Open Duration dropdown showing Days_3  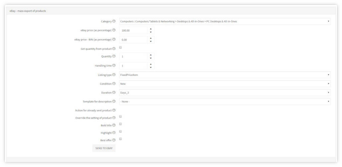(225, 93)
